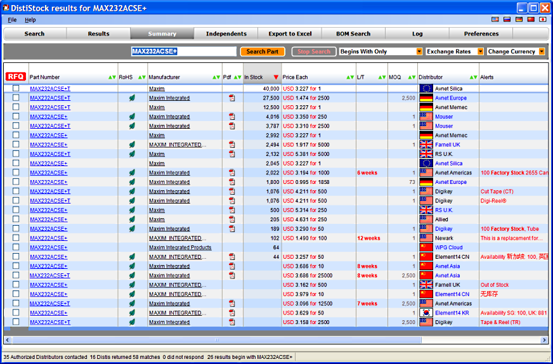The image size is (553, 364).
Task: Sort by Price Each column arrows
Action: pos(350,77)
